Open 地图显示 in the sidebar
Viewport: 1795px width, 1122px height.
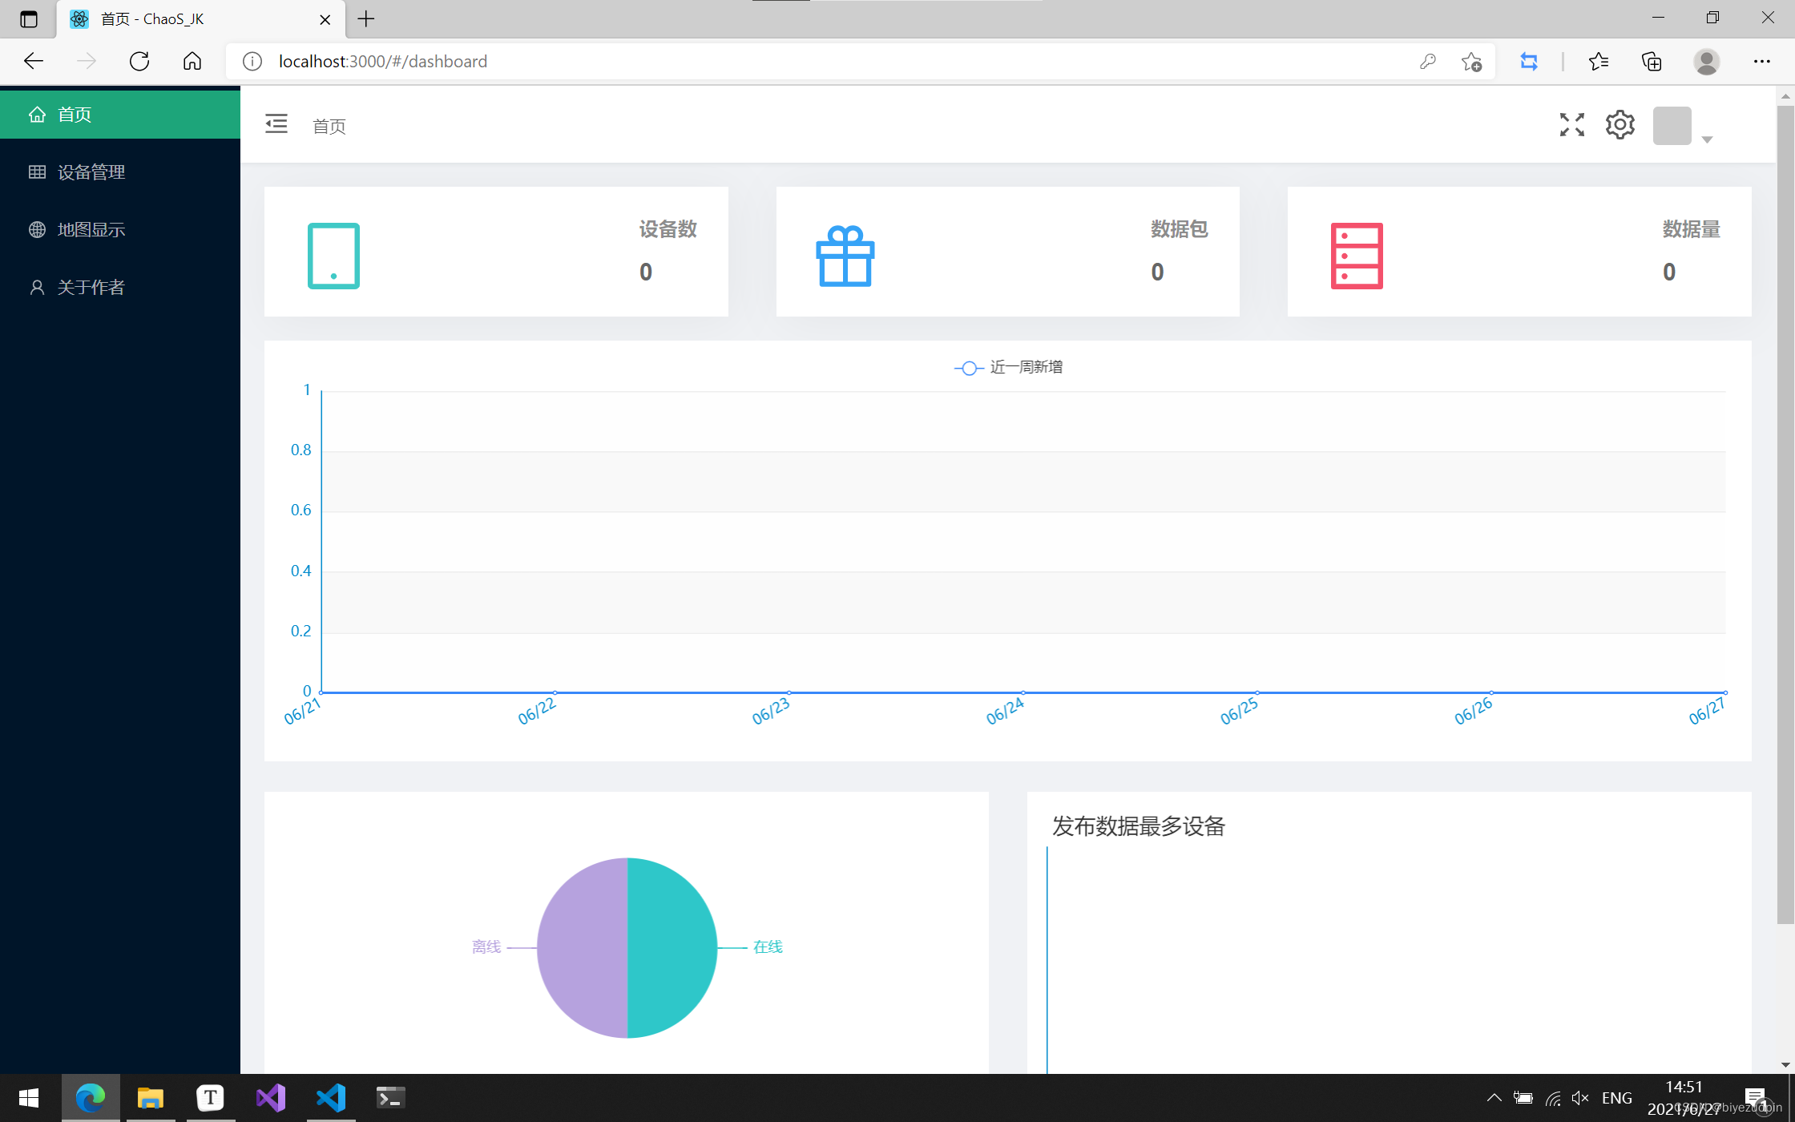pyautogui.click(x=91, y=229)
